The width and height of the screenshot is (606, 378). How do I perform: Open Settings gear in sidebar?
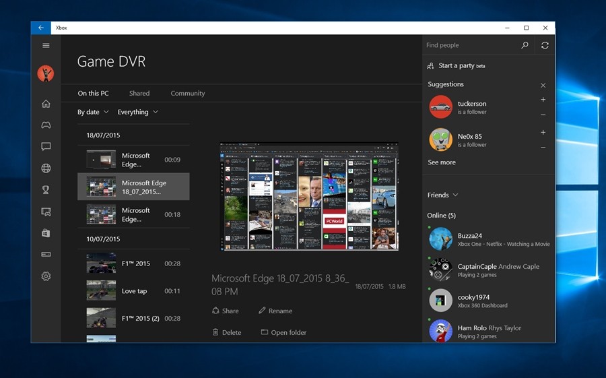46,276
